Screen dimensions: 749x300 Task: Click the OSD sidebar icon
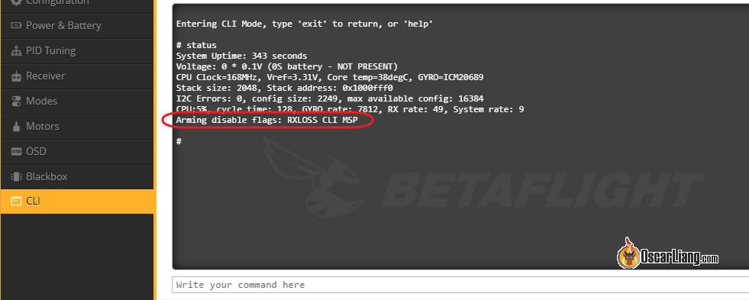pyautogui.click(x=16, y=151)
